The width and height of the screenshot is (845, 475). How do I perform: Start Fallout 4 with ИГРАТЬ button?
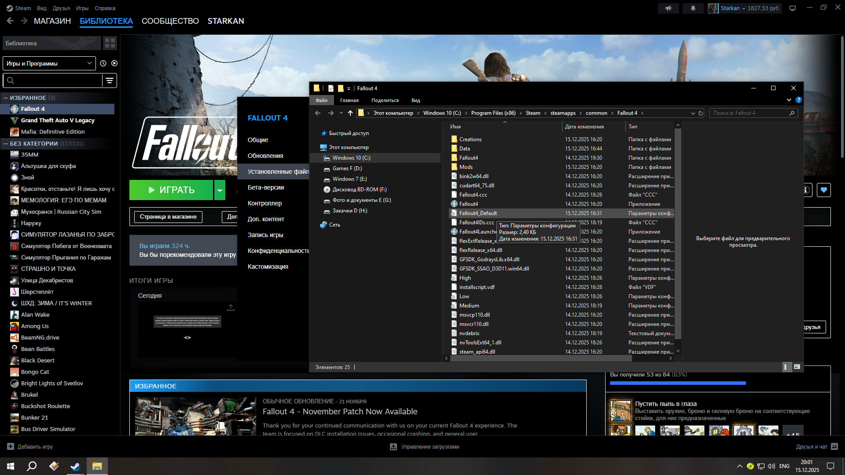(x=171, y=190)
